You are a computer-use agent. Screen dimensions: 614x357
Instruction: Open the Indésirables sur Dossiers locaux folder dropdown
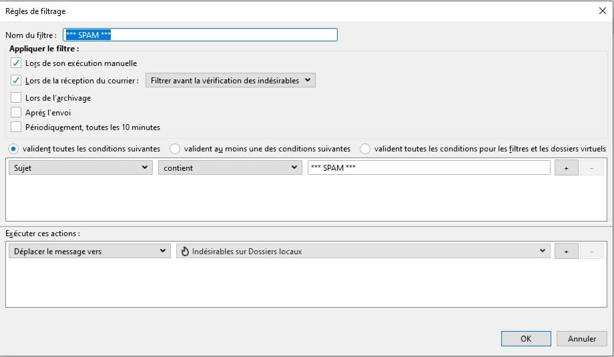[x=363, y=252]
